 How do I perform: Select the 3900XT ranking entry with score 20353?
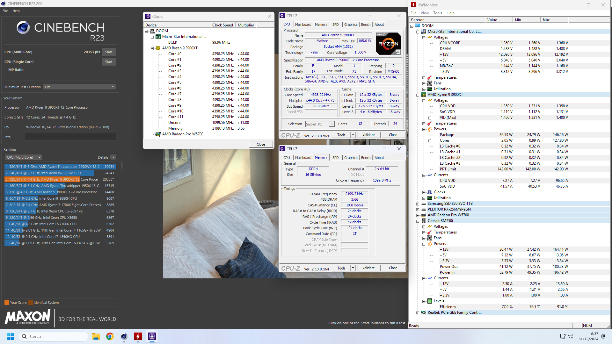tap(60, 179)
